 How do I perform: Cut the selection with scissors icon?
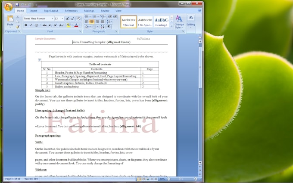point(18,17)
